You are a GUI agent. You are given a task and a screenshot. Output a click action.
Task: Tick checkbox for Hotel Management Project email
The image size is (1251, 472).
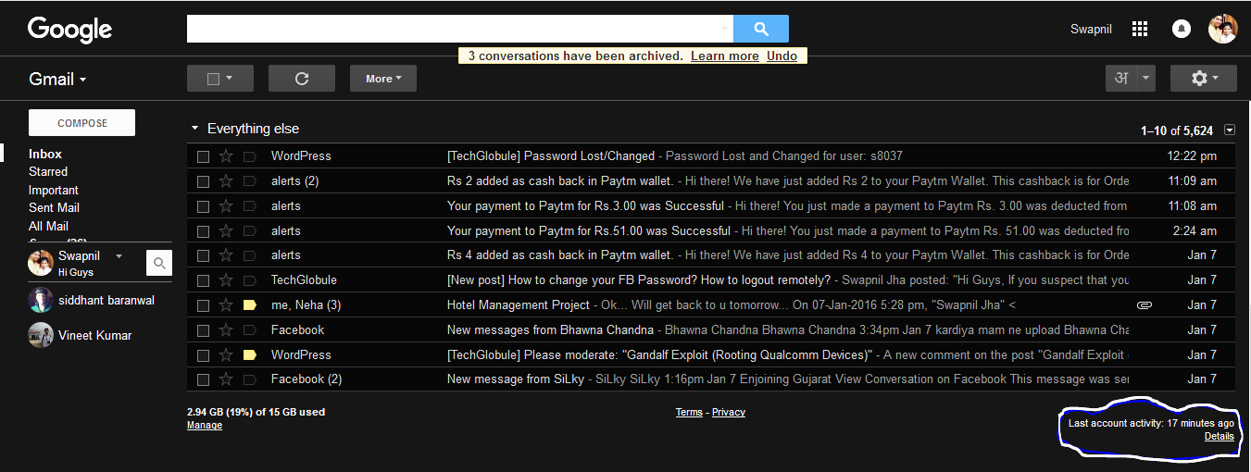click(x=203, y=305)
